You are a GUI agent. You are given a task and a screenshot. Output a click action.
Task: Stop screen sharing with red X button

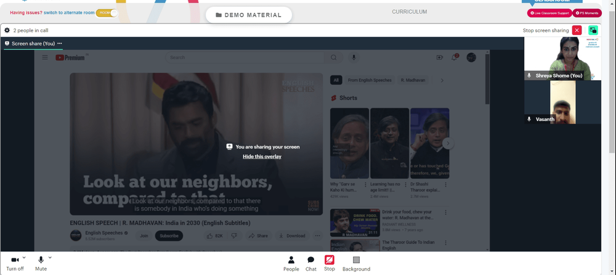577,30
